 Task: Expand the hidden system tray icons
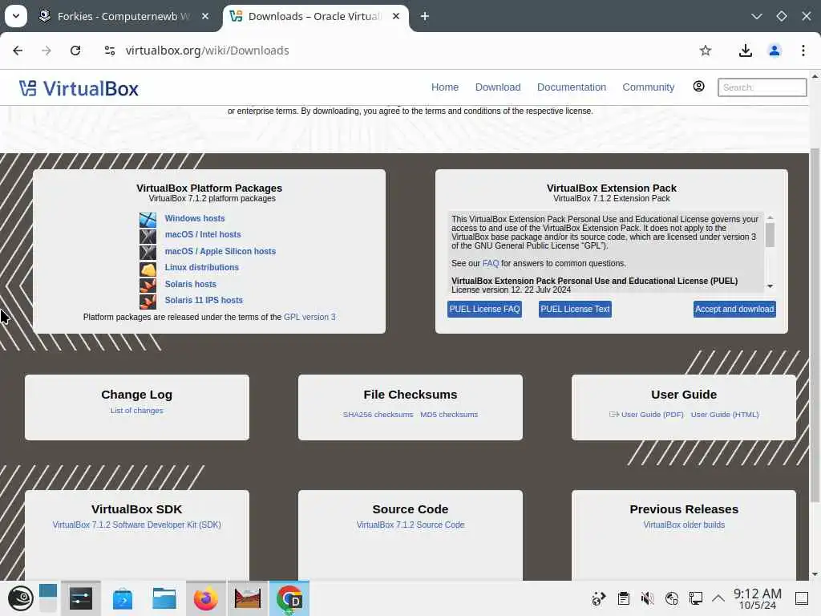[x=718, y=598]
